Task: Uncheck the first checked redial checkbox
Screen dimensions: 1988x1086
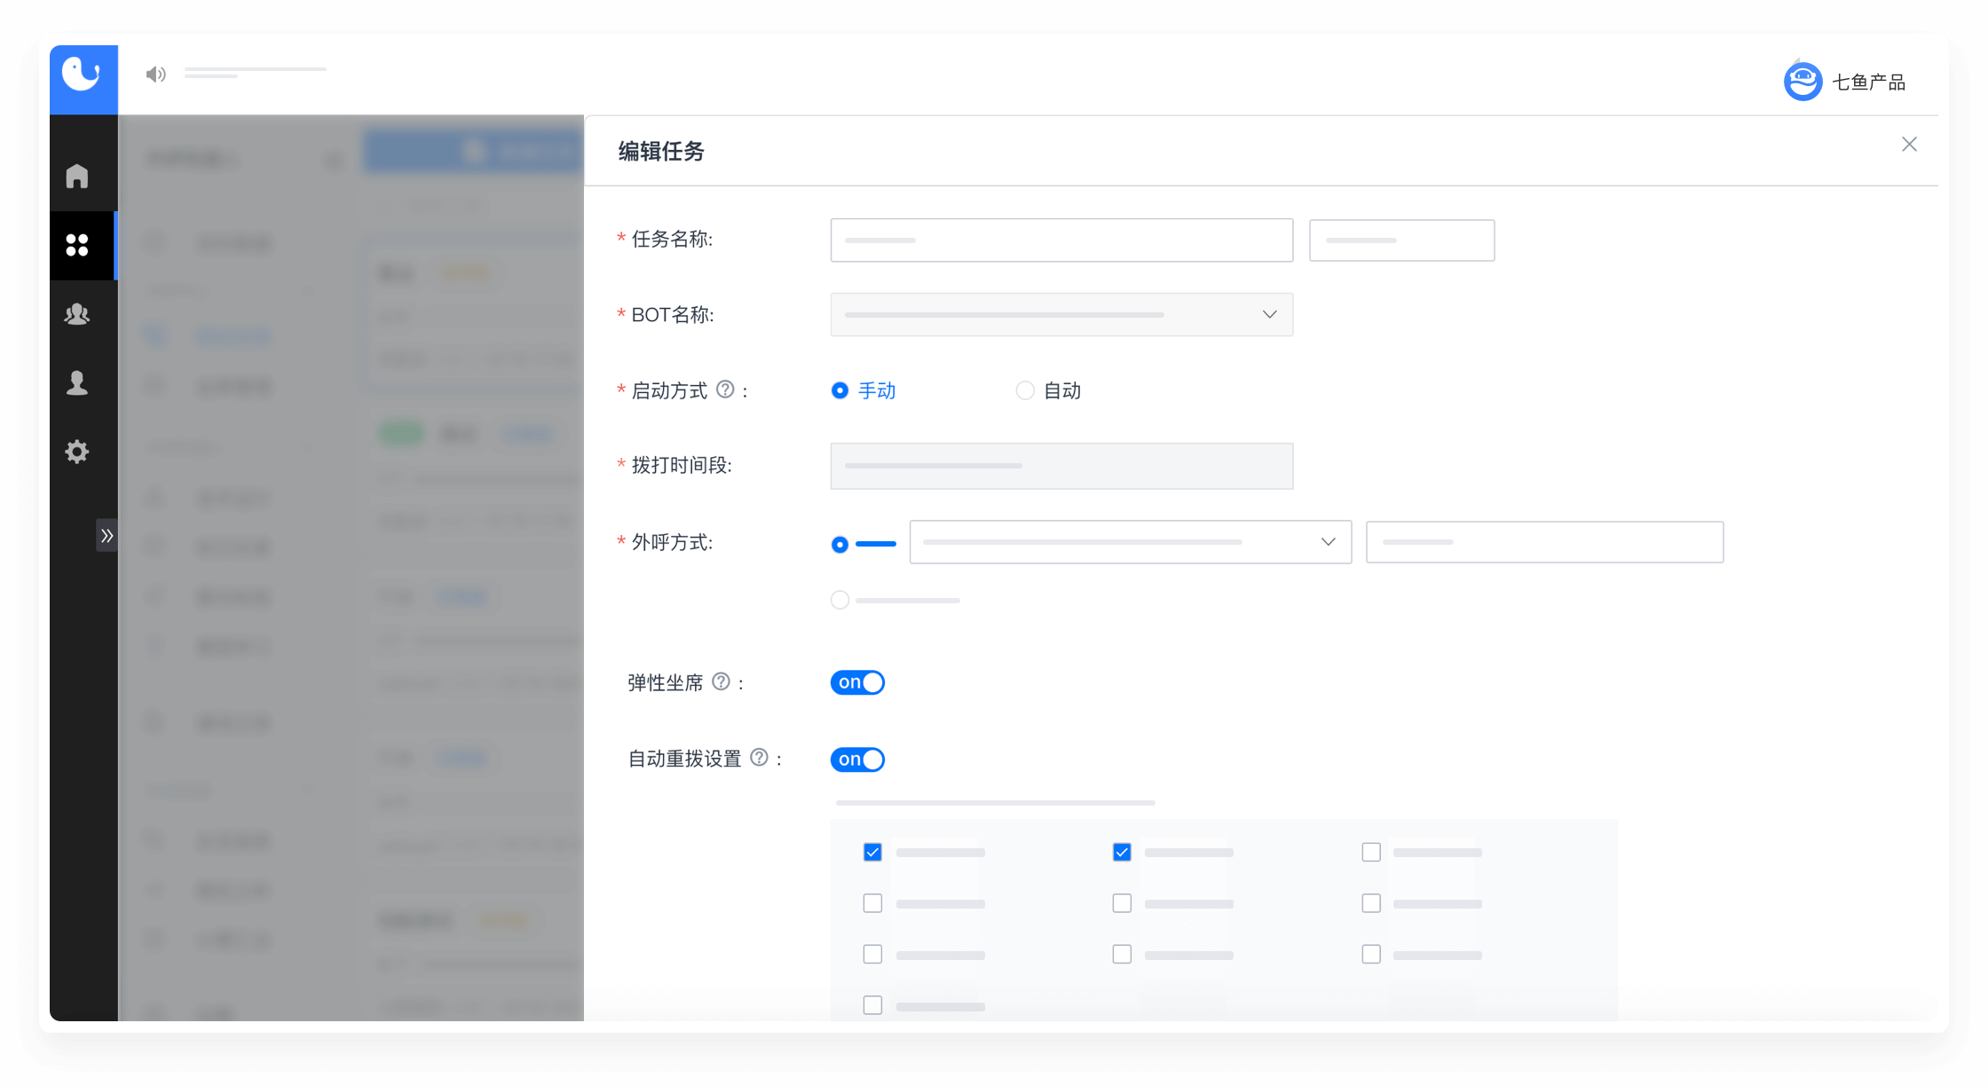Action: [872, 852]
